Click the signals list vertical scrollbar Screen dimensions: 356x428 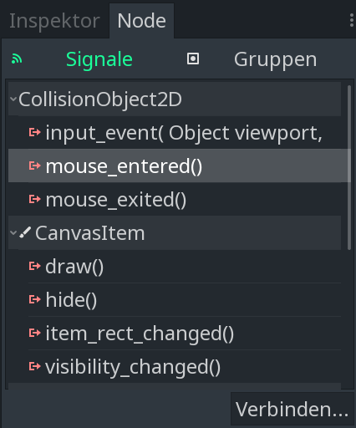pyautogui.click(x=349, y=168)
